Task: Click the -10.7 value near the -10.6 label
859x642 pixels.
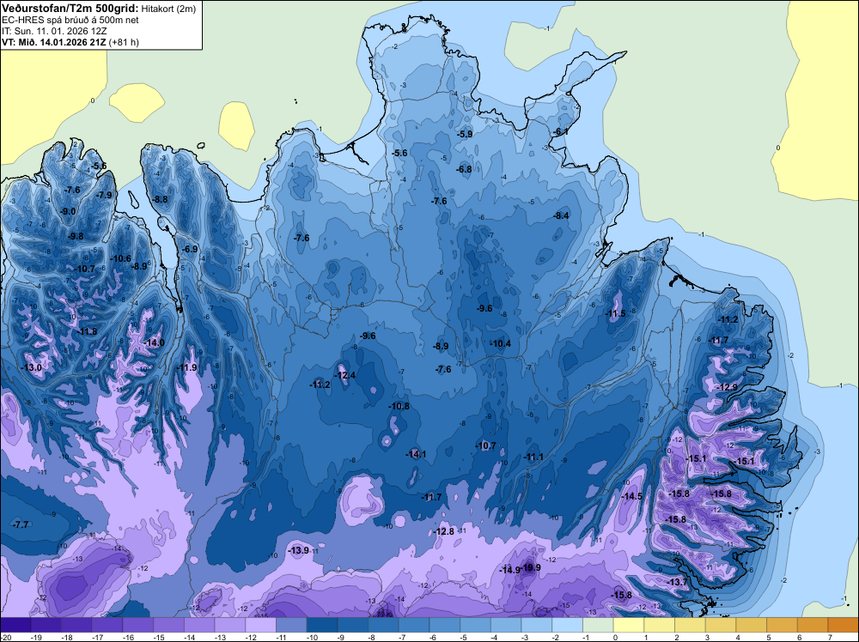Action: click(x=84, y=269)
